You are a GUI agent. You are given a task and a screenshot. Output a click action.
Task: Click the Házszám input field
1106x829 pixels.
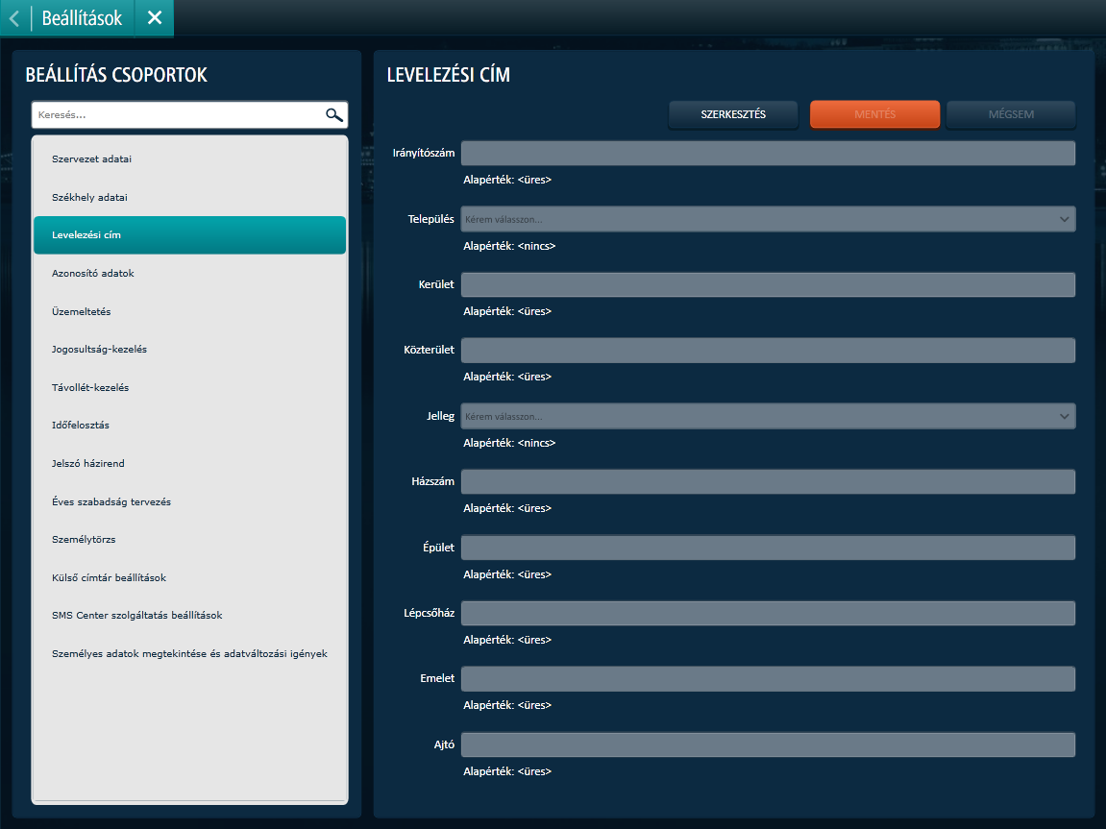point(768,481)
